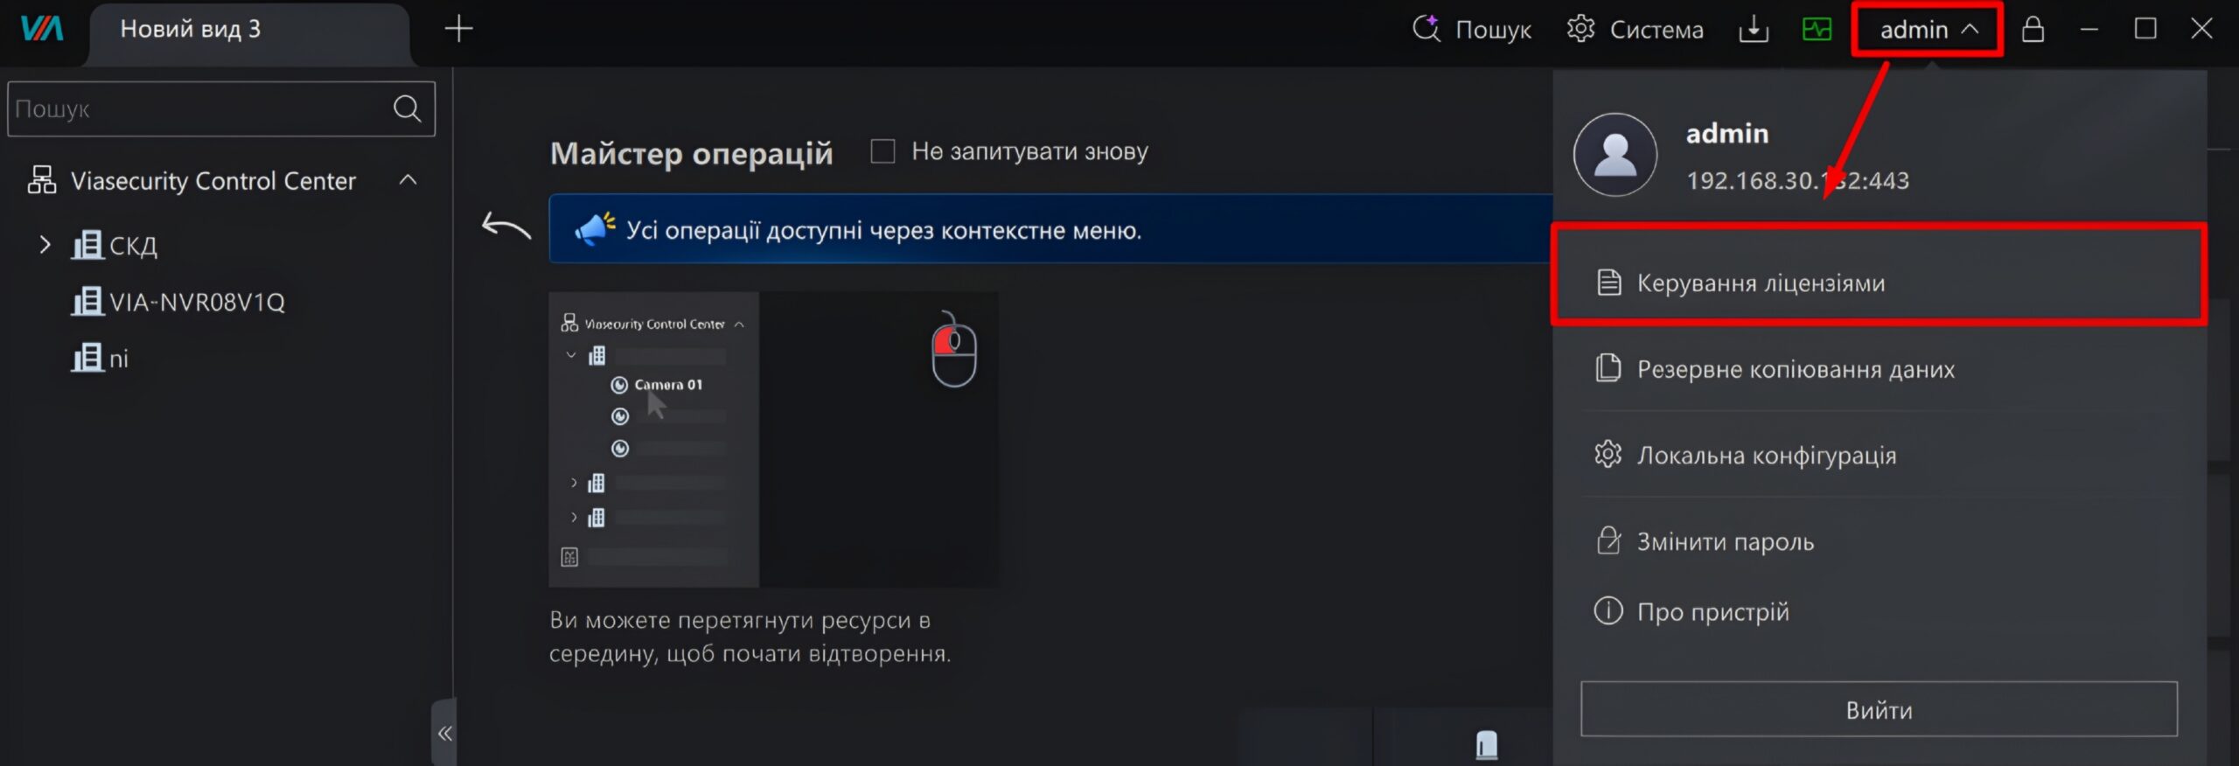Image resolution: width=2239 pixels, height=766 pixels.
Task: Click the magnifier icon in search field
Action: click(407, 108)
